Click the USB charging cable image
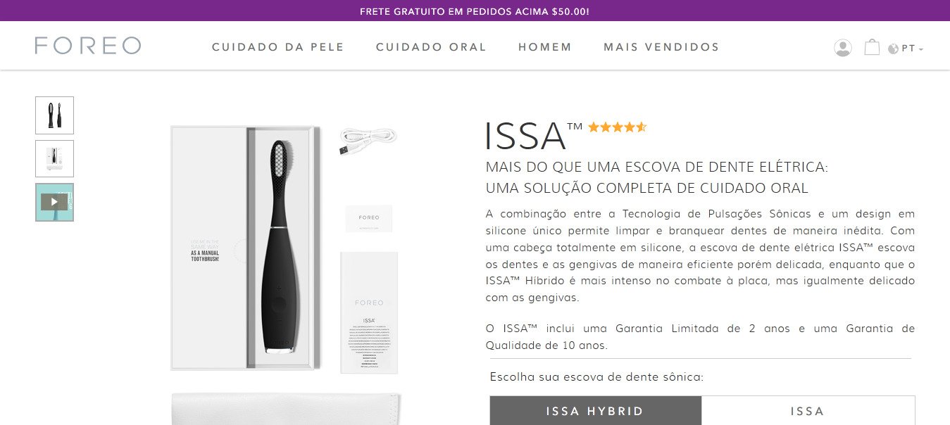 [368, 141]
